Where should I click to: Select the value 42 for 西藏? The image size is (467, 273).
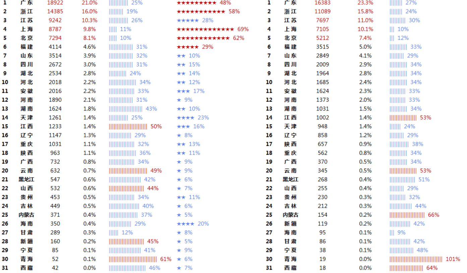55,268
